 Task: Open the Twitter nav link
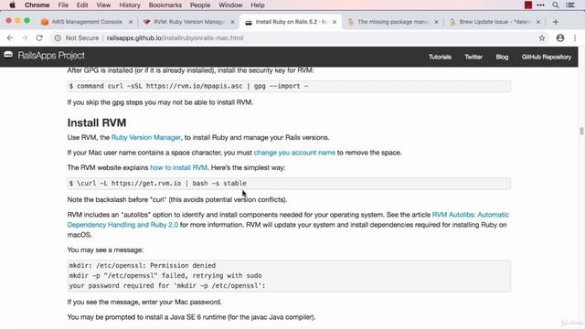click(473, 57)
